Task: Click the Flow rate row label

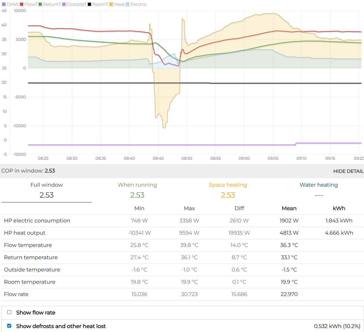Action: tap(16, 294)
